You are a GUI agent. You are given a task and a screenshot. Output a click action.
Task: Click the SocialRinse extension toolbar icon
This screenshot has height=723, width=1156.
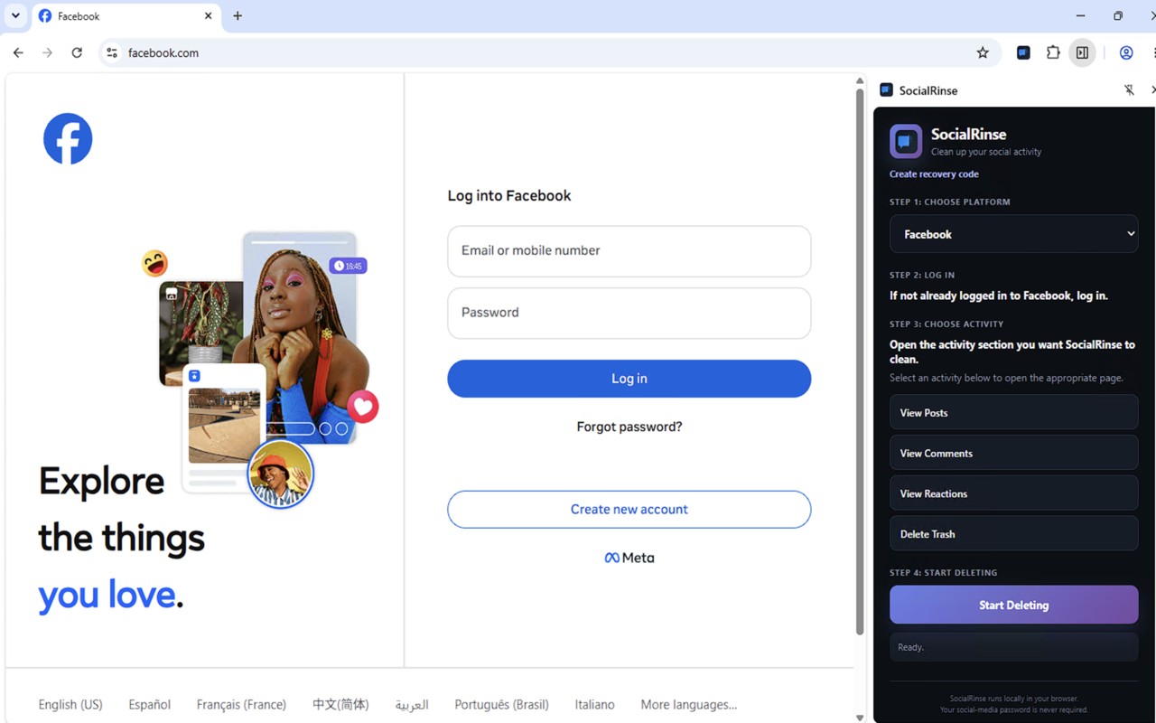pos(1023,52)
